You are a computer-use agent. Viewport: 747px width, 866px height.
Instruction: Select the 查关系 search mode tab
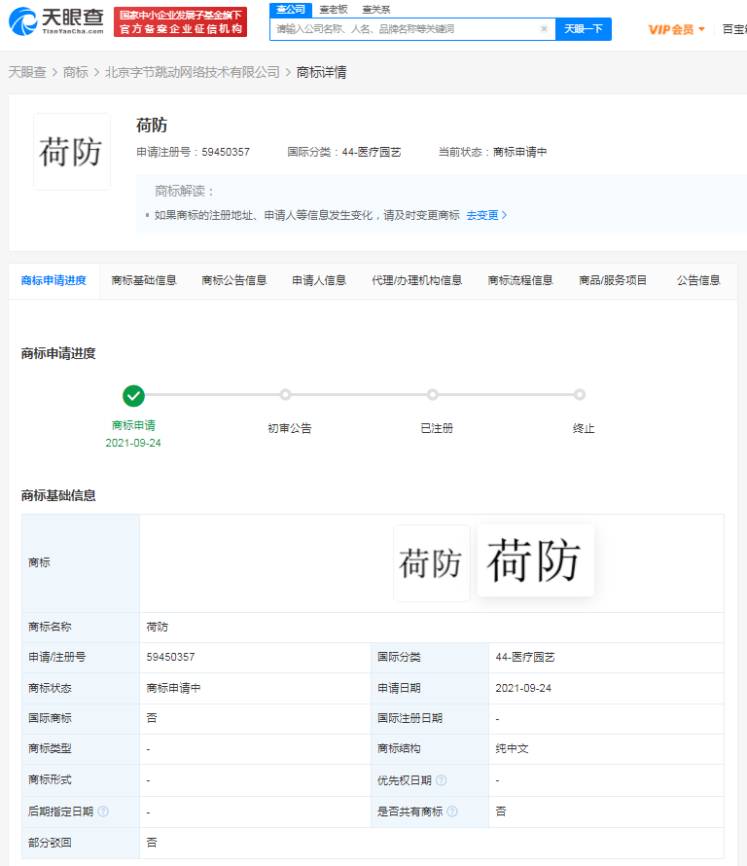tap(376, 9)
